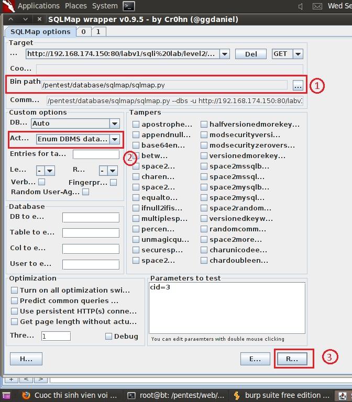This screenshot has height=402, width=352.
Task: Enable Get page length without actual body checkbox
Action: [14, 322]
